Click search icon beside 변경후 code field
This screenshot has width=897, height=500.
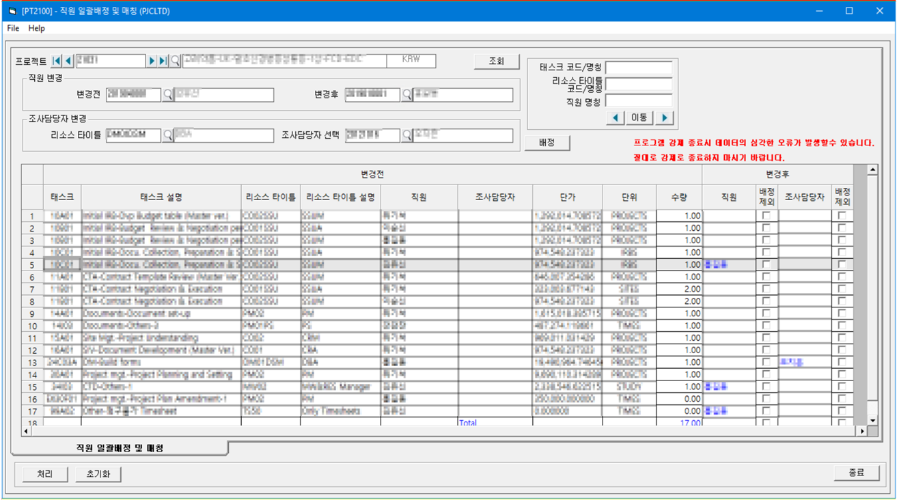coord(406,95)
